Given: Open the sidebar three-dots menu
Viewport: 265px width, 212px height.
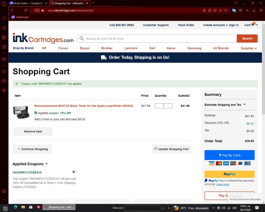Looking at the screenshot, I should (4, 200).
